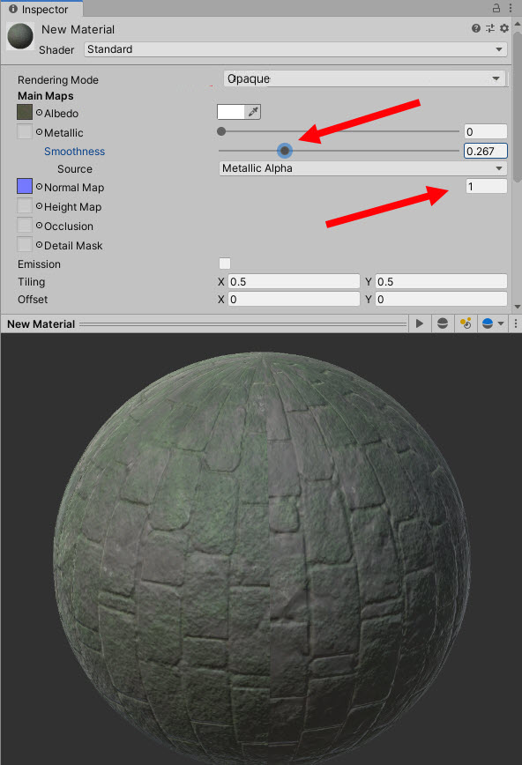Play the material preview animation

pyautogui.click(x=420, y=323)
